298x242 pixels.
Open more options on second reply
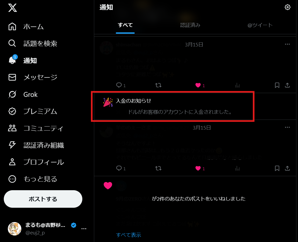[x=287, y=127]
